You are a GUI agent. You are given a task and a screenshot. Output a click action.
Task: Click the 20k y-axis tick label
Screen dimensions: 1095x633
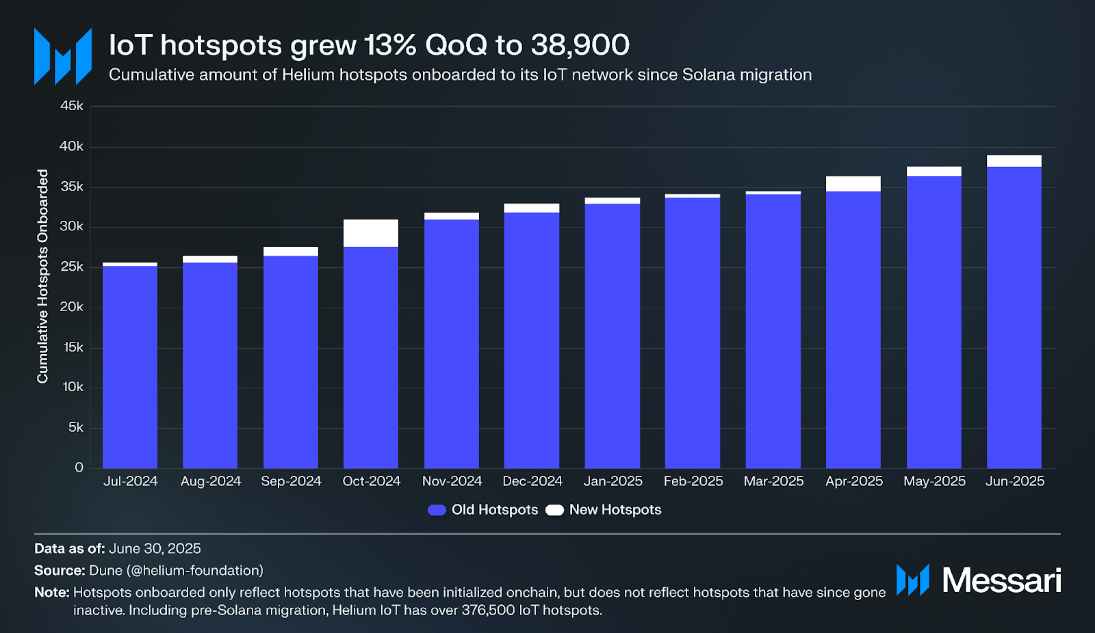tap(72, 307)
